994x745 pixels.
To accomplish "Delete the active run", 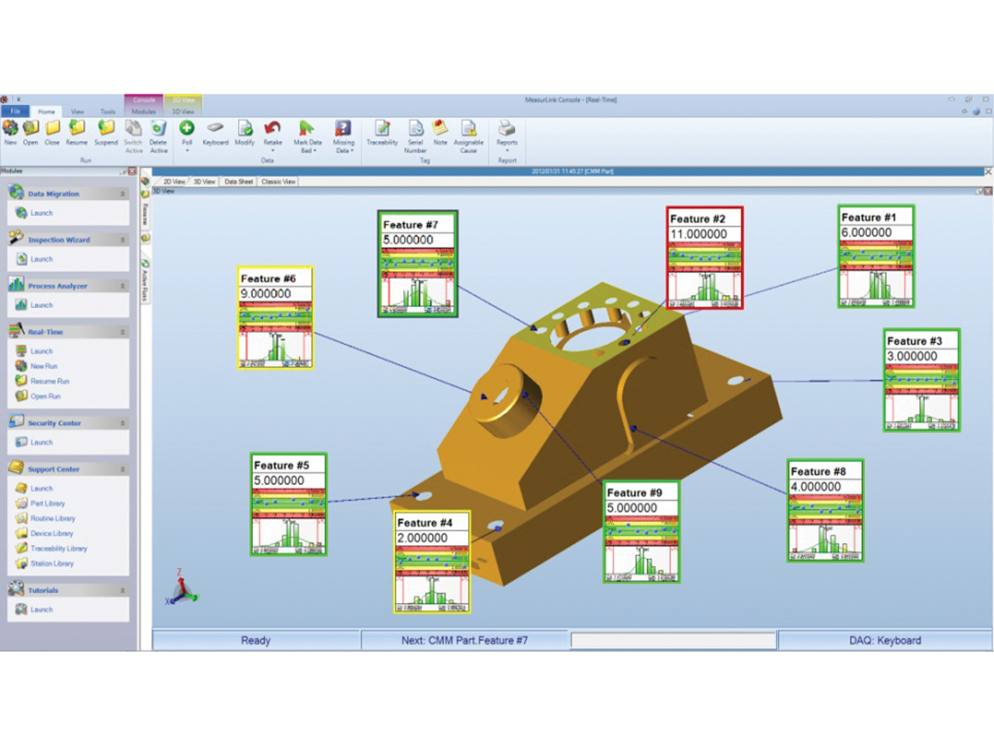I will coord(158,136).
